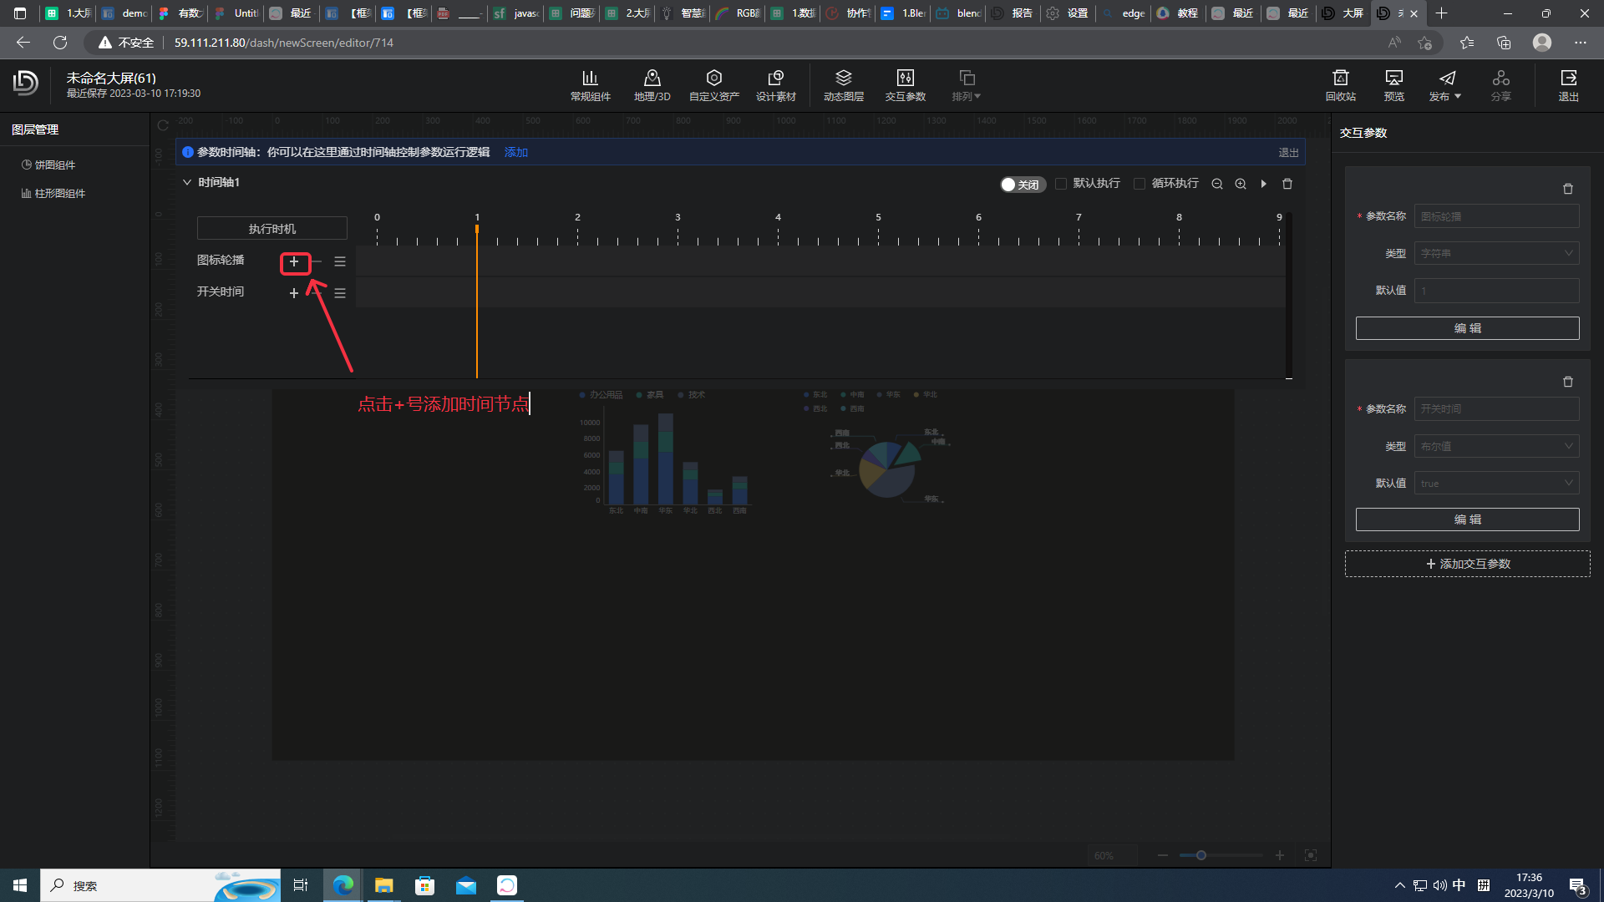This screenshot has width=1604, height=902.
Task: Click minus icon in 图标轮播 row
Action: tap(317, 262)
